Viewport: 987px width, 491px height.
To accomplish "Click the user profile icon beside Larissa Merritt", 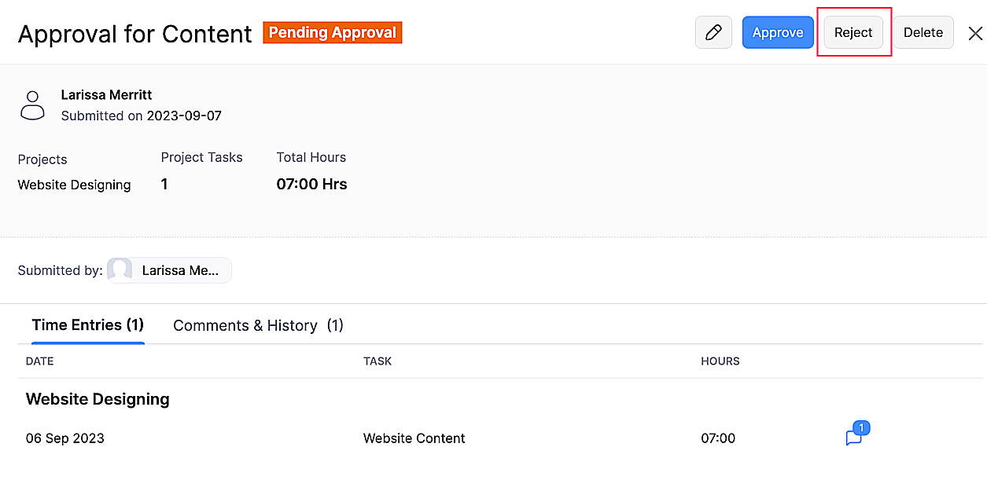I will [32, 105].
